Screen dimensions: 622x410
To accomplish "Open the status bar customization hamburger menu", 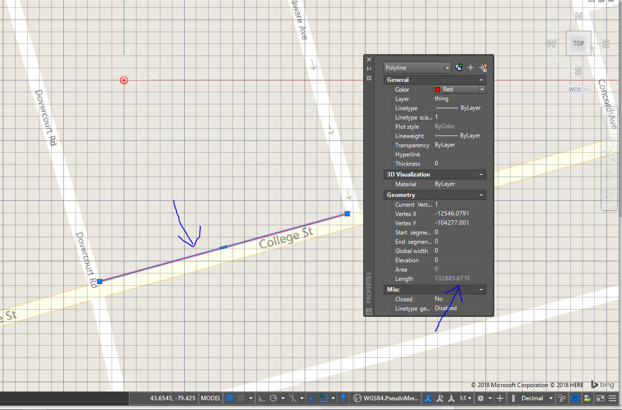I will click(x=612, y=398).
